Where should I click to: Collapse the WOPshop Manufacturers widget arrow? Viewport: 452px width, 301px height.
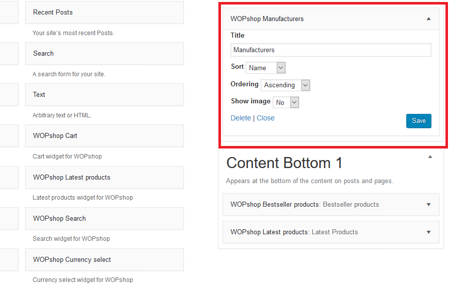pyautogui.click(x=428, y=19)
